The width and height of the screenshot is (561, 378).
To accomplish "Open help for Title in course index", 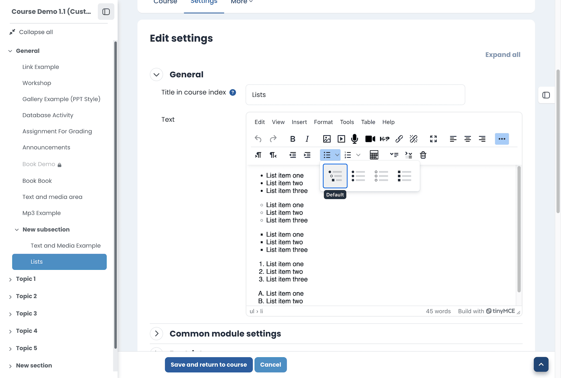I will [233, 92].
